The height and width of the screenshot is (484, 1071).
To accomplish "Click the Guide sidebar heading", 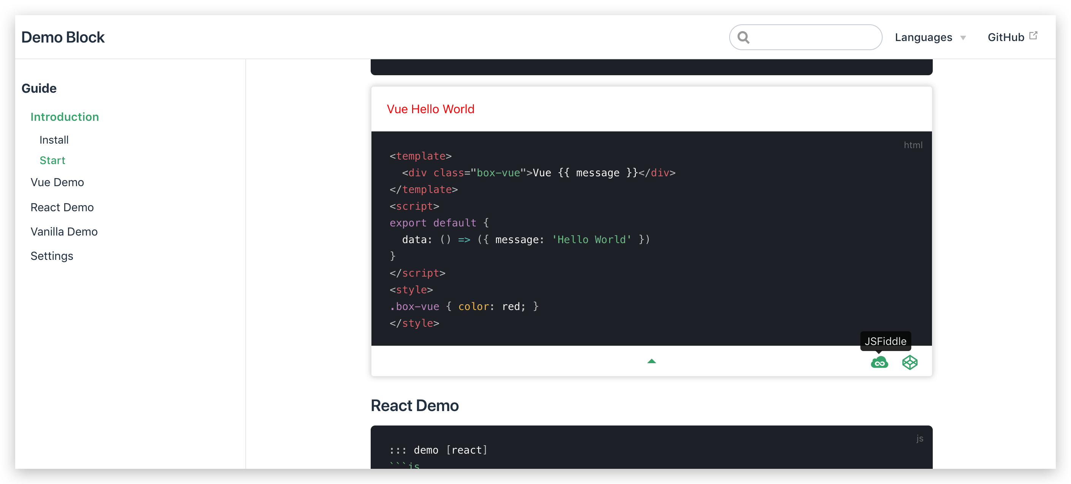I will tap(39, 88).
